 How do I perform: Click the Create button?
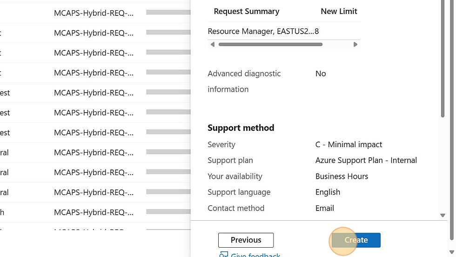click(356, 240)
